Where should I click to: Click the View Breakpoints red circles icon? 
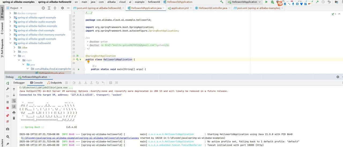tap(8, 115)
